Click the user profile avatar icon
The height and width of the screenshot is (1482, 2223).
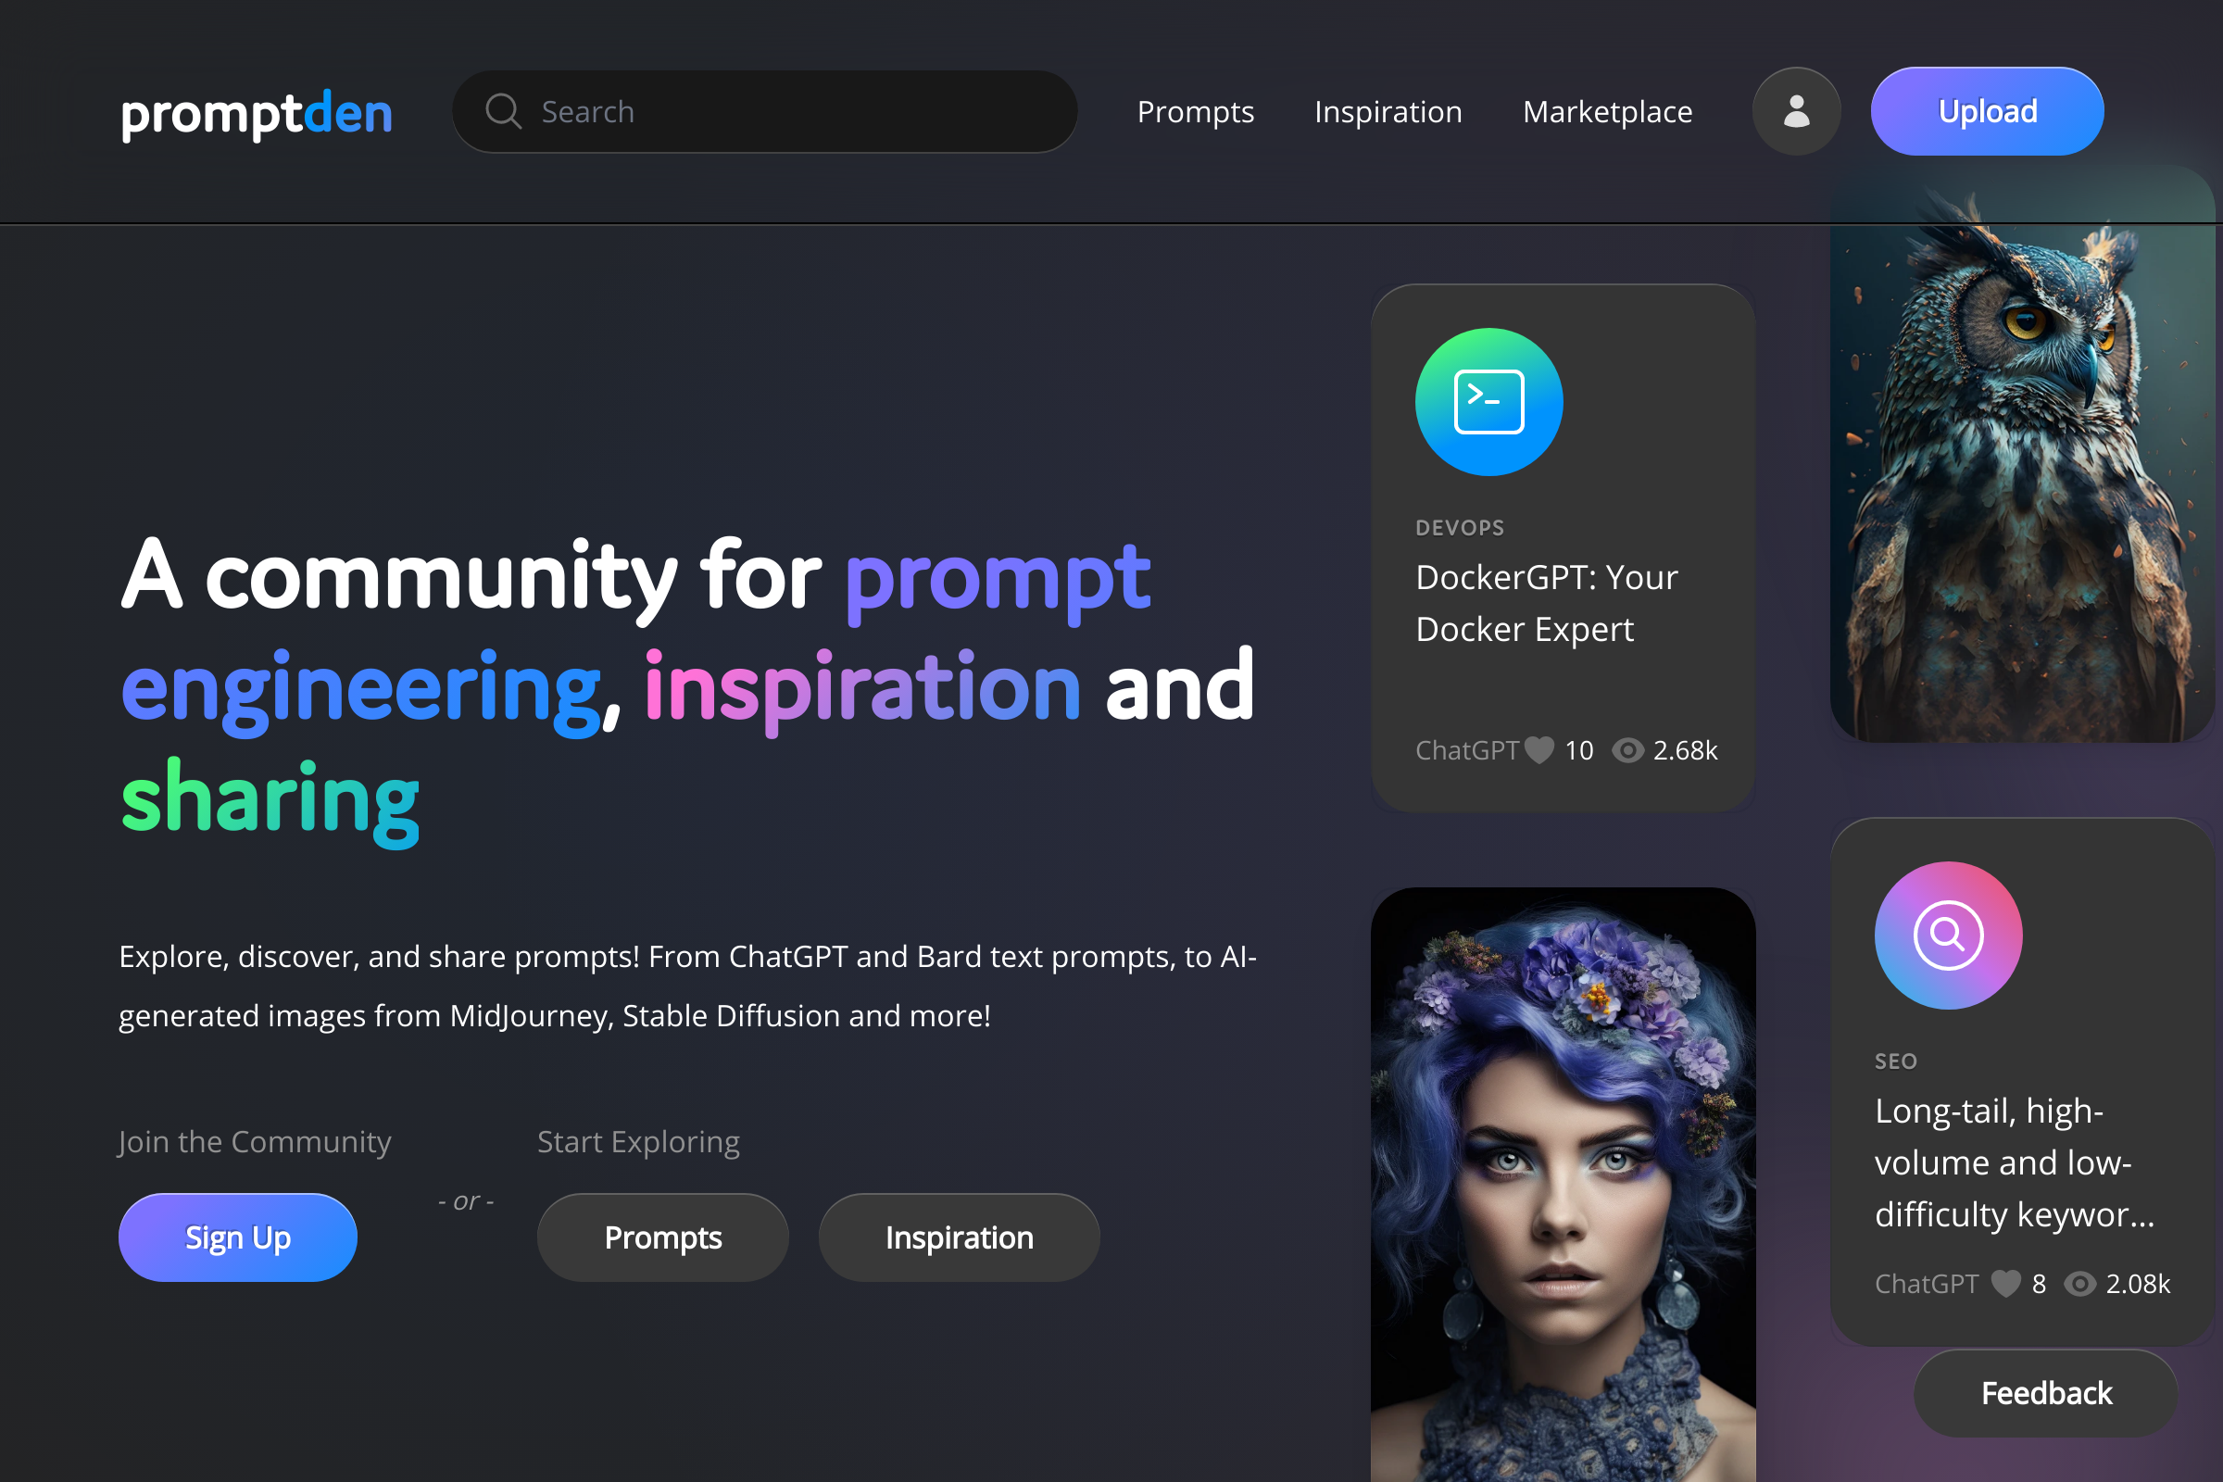[1796, 111]
